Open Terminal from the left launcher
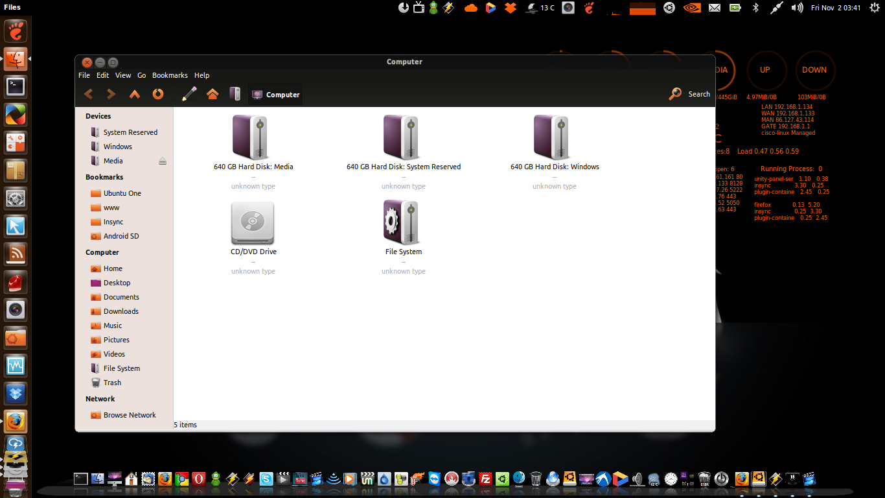The height and width of the screenshot is (498, 885). pyautogui.click(x=16, y=86)
